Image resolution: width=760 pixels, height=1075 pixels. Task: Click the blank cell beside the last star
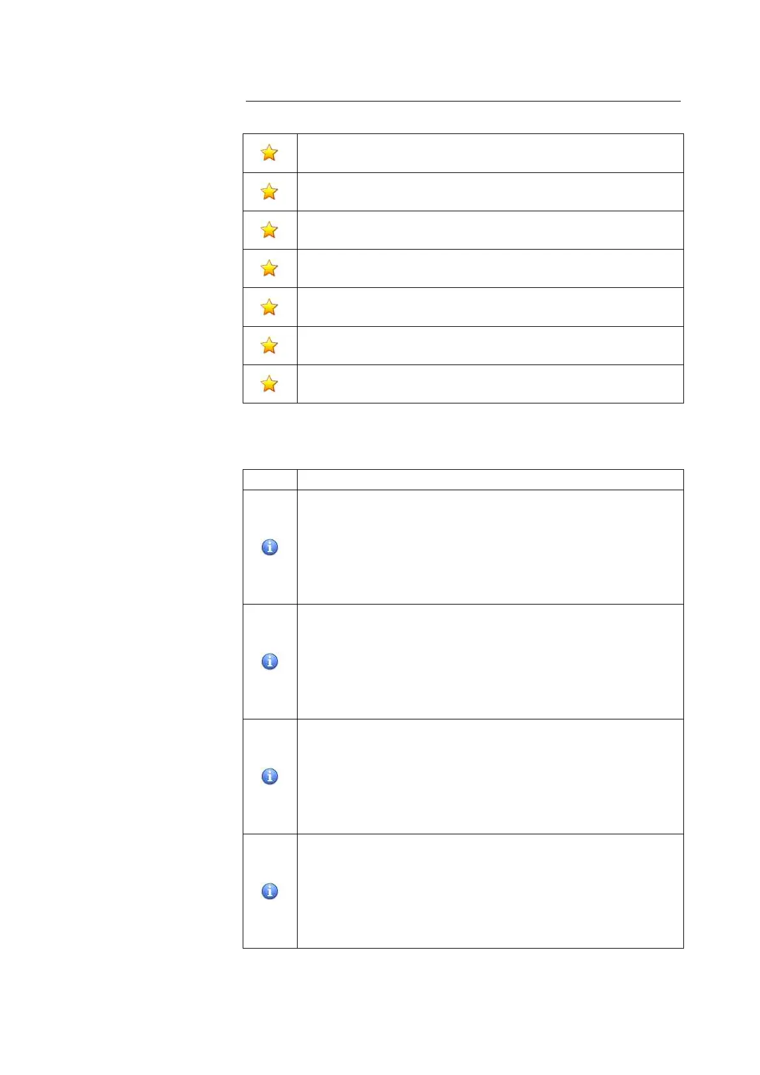490,384
